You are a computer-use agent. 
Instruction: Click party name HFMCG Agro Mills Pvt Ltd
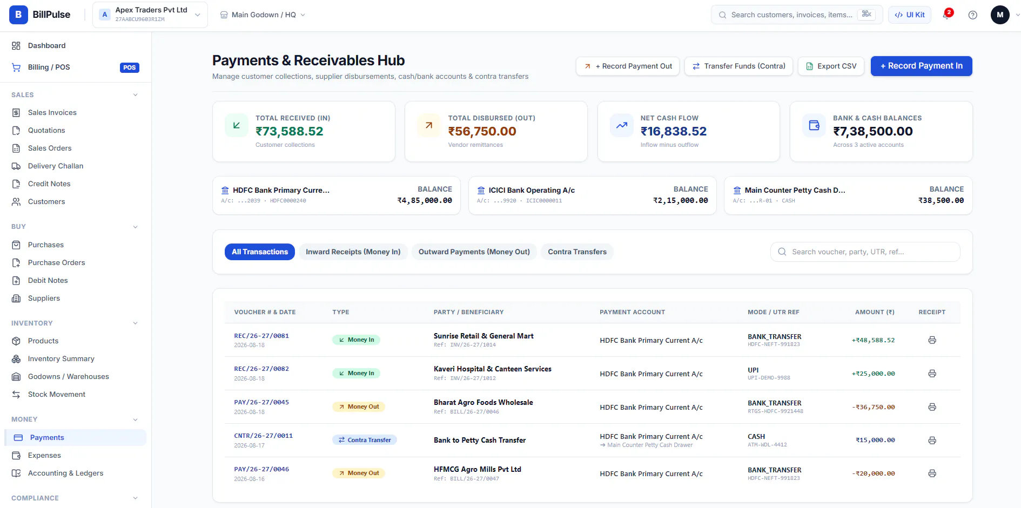(x=478, y=470)
